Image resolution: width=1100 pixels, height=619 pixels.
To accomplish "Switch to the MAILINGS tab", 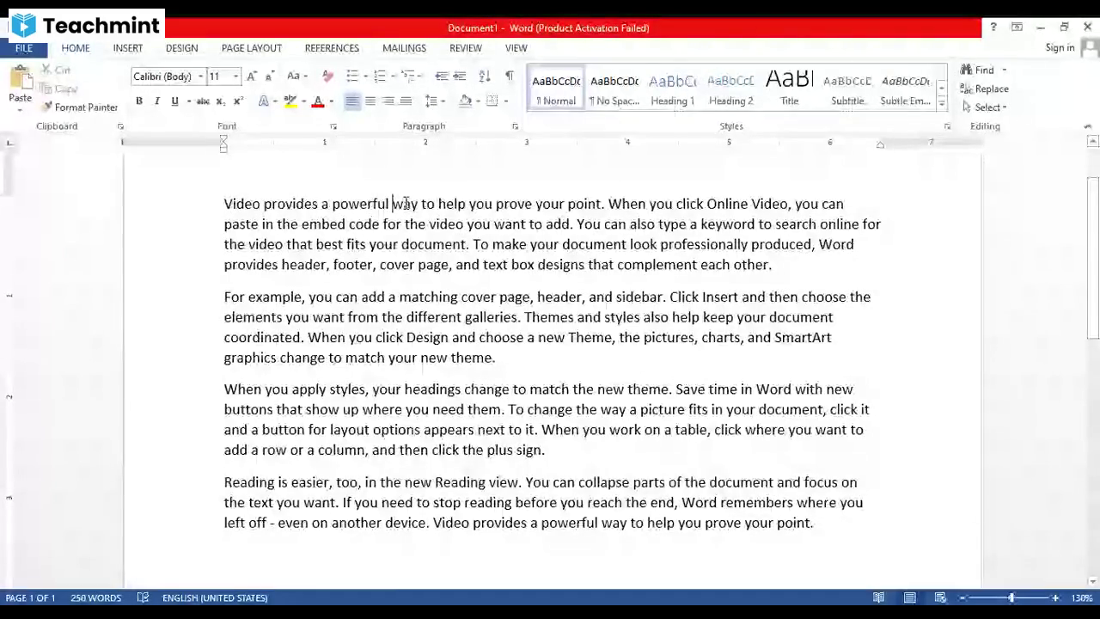I will pos(404,48).
